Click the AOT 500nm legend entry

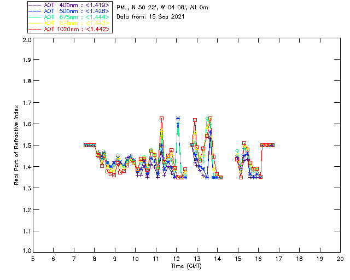point(69,11)
